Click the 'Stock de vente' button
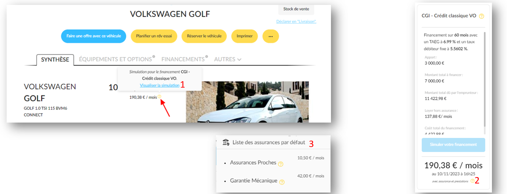Image resolution: width=507 pixels, height=194 pixels. [x=296, y=9]
